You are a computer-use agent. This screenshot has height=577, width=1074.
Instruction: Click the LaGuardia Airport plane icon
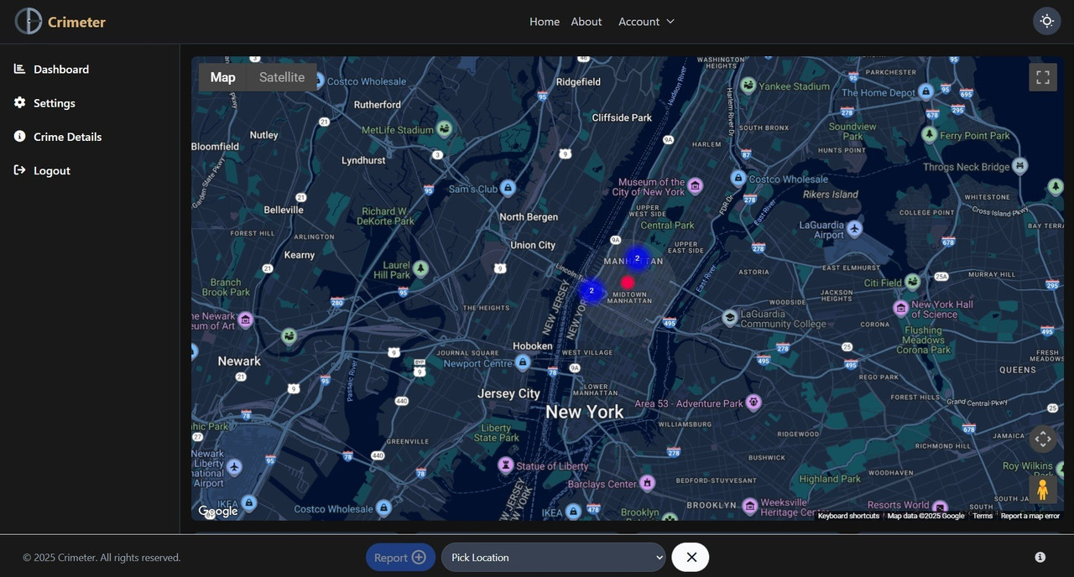pyautogui.click(x=854, y=228)
